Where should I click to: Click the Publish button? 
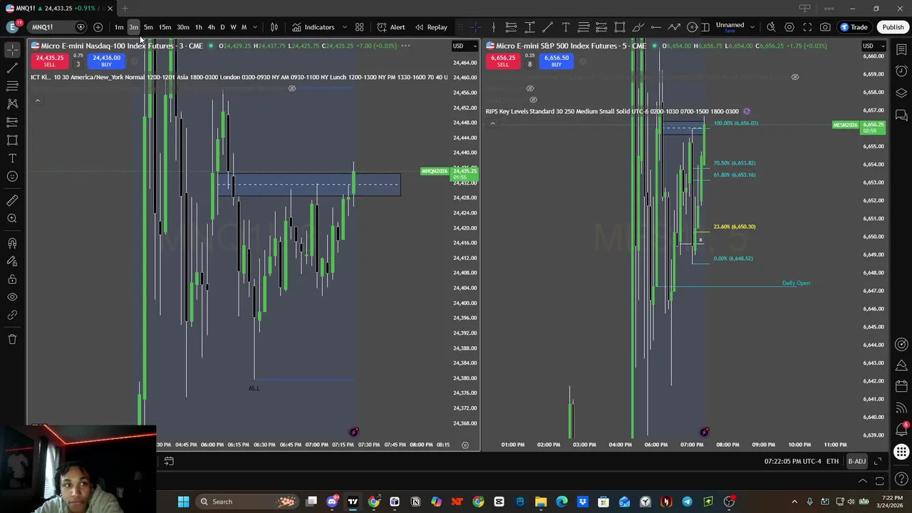click(893, 27)
